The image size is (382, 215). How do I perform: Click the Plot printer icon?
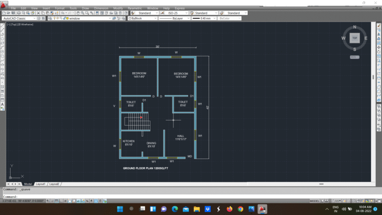19,13
